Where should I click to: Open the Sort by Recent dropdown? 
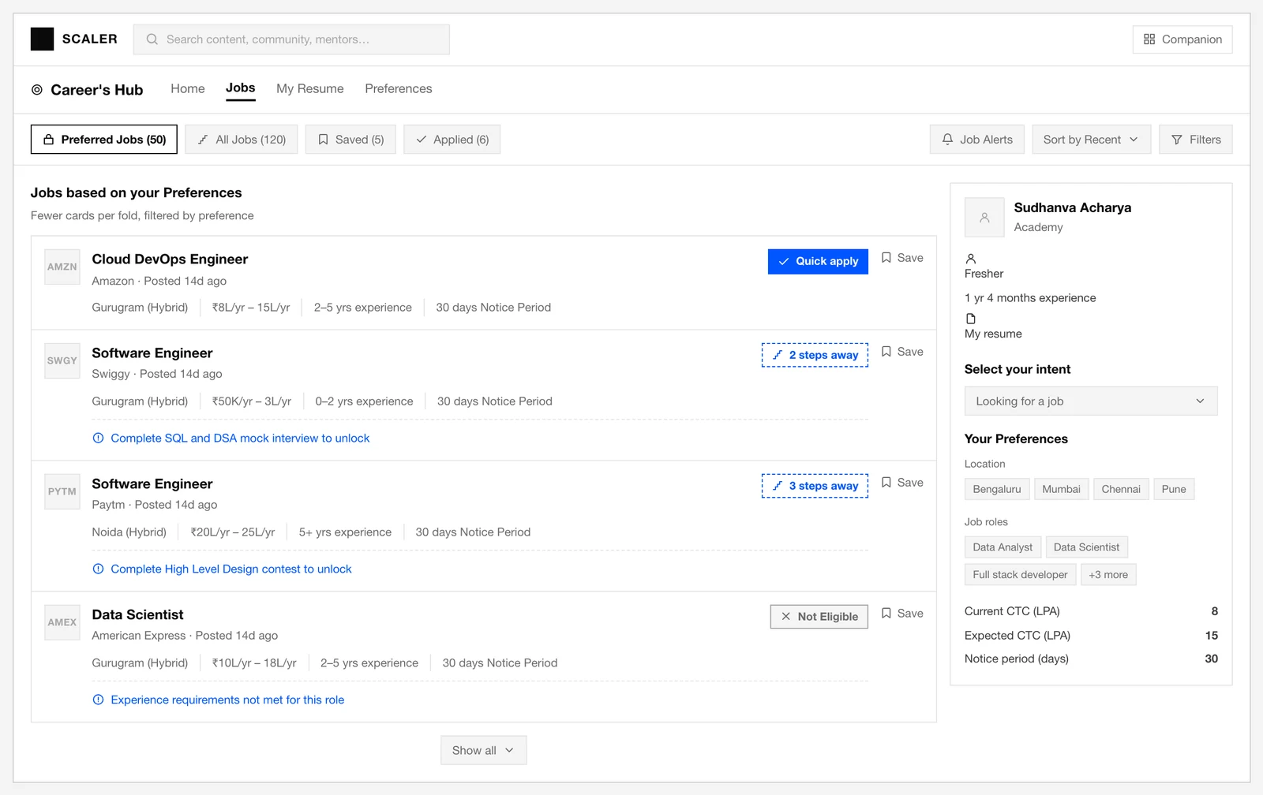tap(1091, 140)
